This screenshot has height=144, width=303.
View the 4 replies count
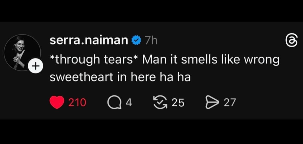point(128,102)
